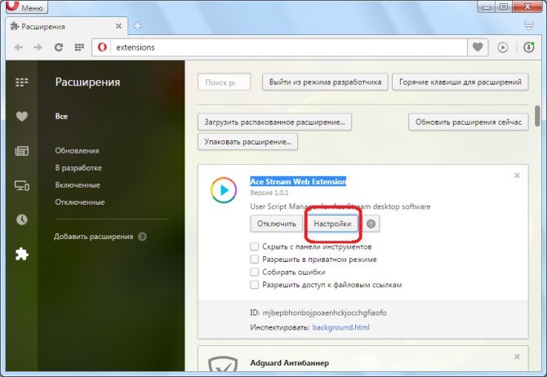Click Выйти из режима разработчика

325,82
